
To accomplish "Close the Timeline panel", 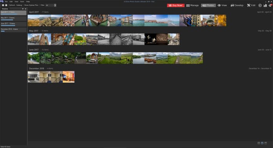I will click(x=25, y=9).
